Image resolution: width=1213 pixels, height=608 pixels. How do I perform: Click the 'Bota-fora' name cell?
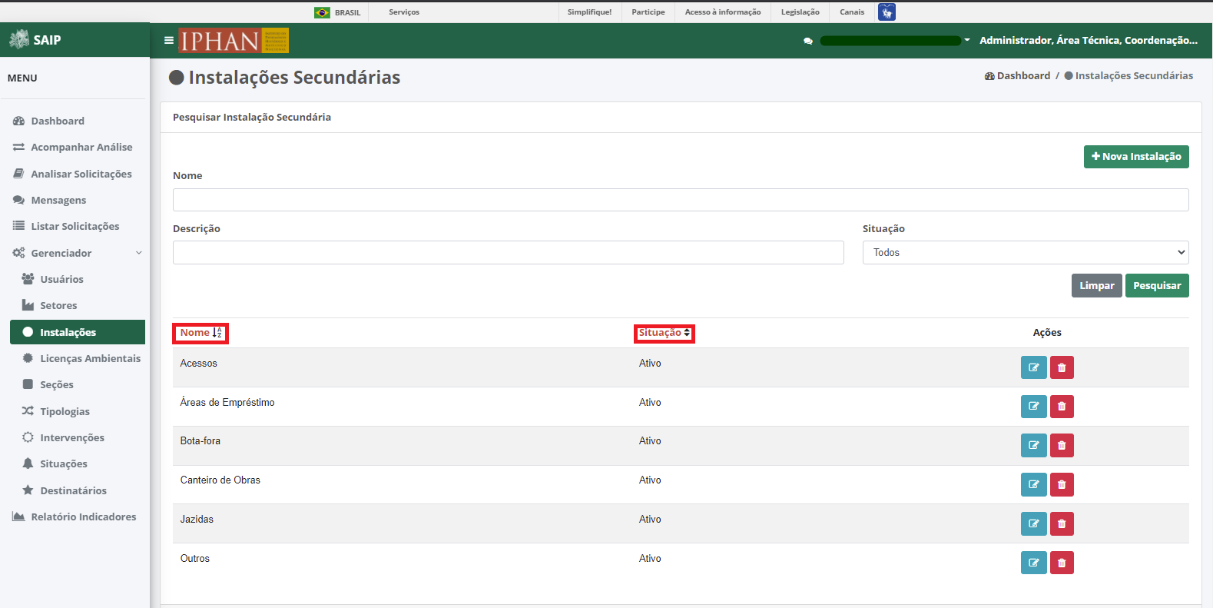click(x=201, y=440)
